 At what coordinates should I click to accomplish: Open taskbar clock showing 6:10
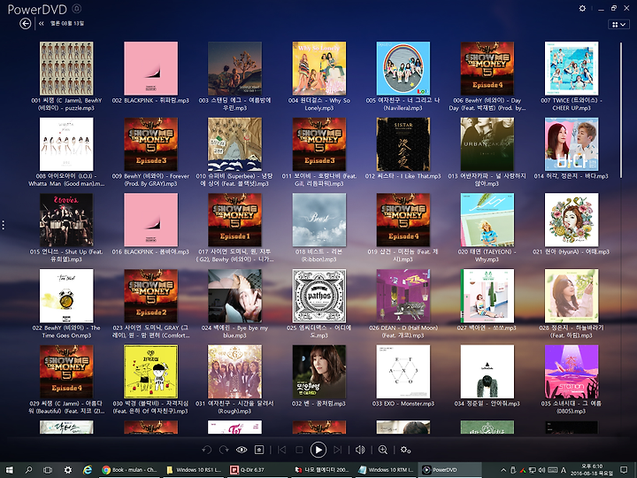tap(592, 470)
